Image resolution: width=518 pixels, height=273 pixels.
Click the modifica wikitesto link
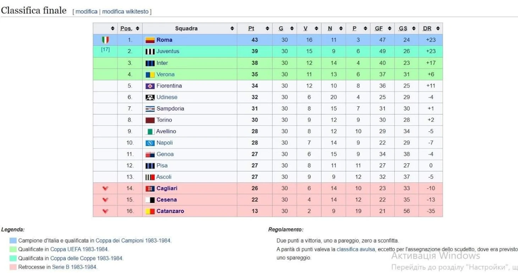pyautogui.click(x=125, y=11)
